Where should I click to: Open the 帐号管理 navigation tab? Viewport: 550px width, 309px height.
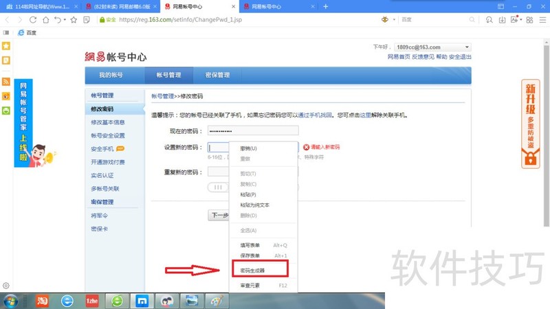click(168, 75)
